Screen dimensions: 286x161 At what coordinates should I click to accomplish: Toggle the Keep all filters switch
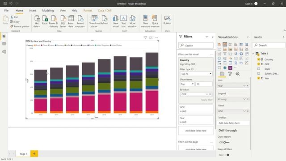click(226, 155)
